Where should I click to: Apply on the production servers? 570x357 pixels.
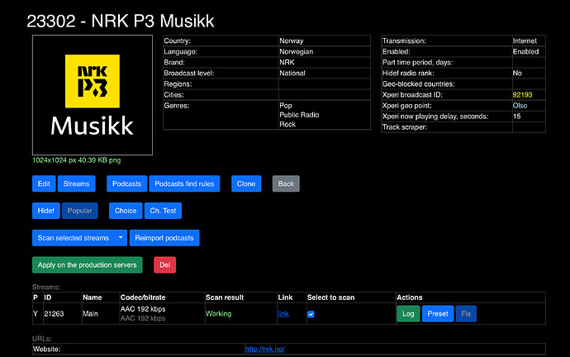pyautogui.click(x=88, y=264)
